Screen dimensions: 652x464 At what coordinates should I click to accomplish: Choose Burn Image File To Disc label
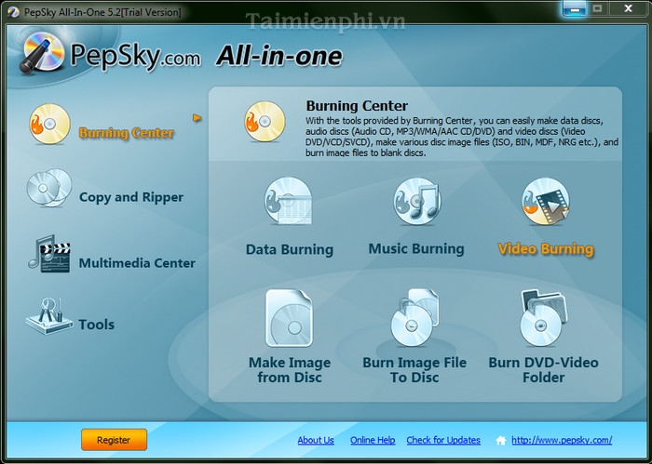point(414,370)
